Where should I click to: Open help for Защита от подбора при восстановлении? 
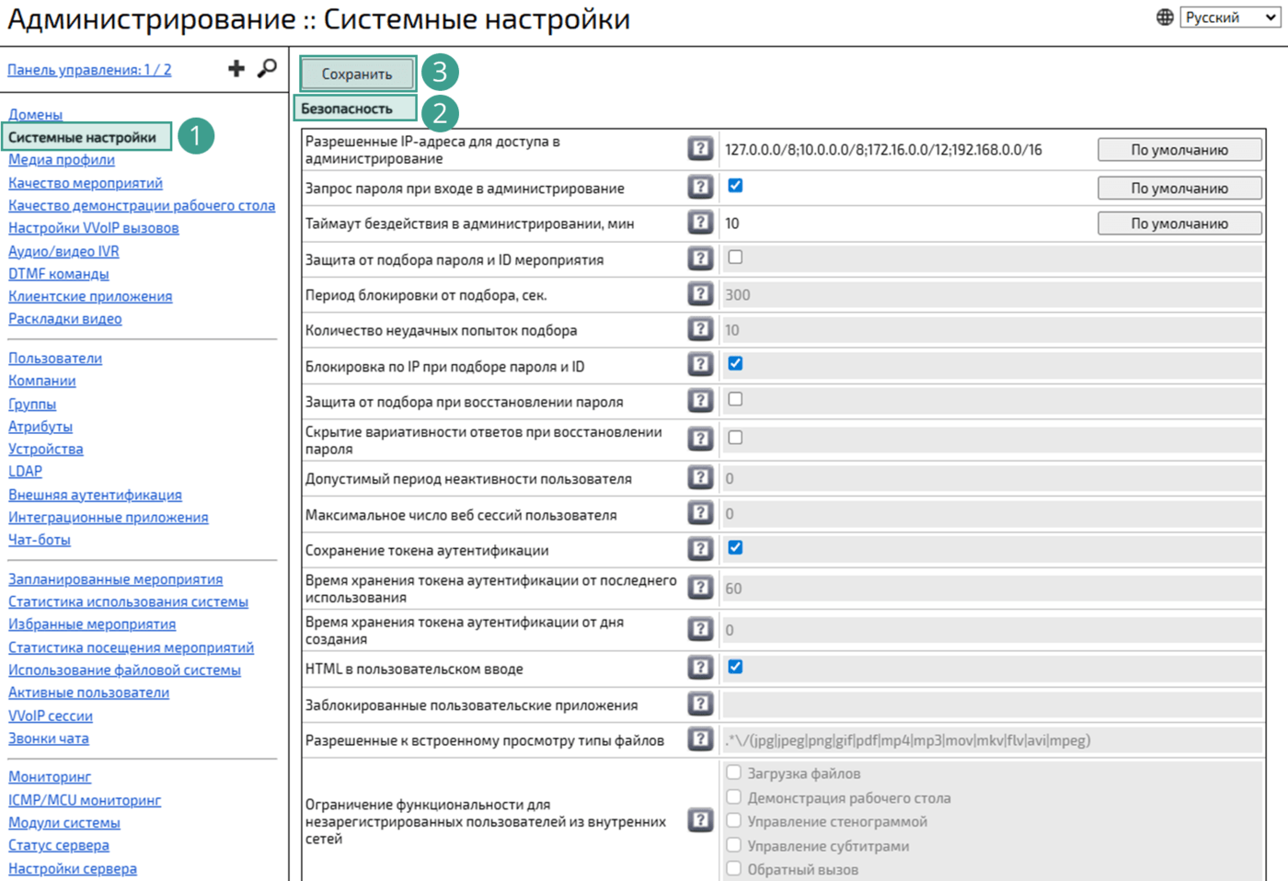[700, 400]
